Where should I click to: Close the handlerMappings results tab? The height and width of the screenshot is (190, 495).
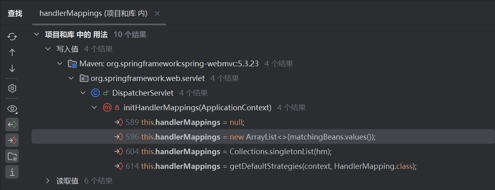[157, 13]
